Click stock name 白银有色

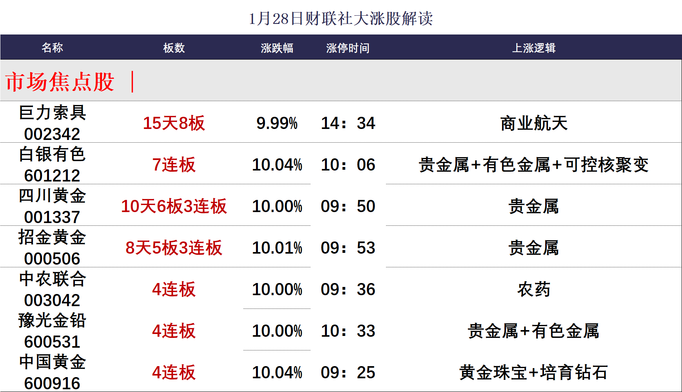(x=52, y=154)
